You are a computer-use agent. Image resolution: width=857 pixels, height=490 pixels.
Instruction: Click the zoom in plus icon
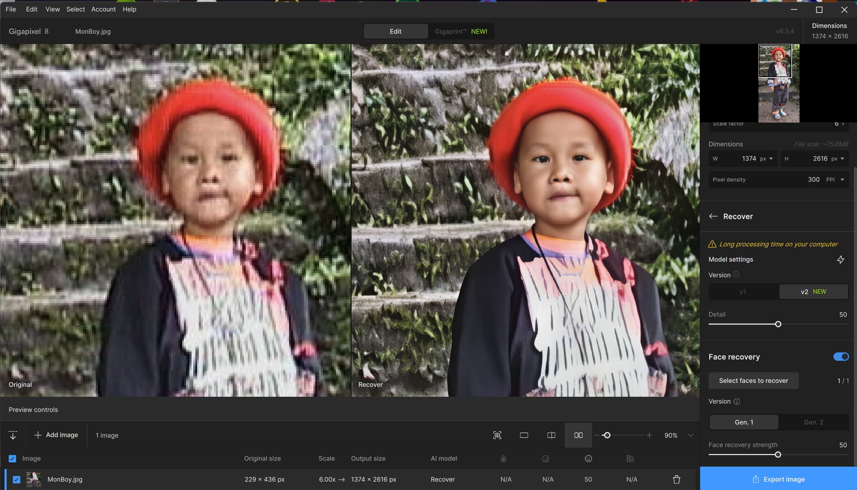click(649, 435)
